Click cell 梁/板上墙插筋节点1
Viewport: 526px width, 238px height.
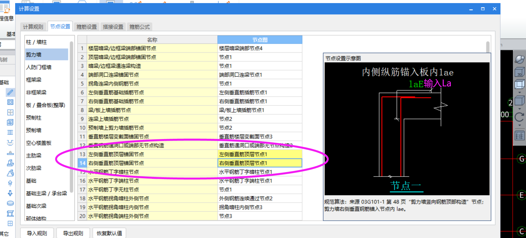click(x=260, y=110)
